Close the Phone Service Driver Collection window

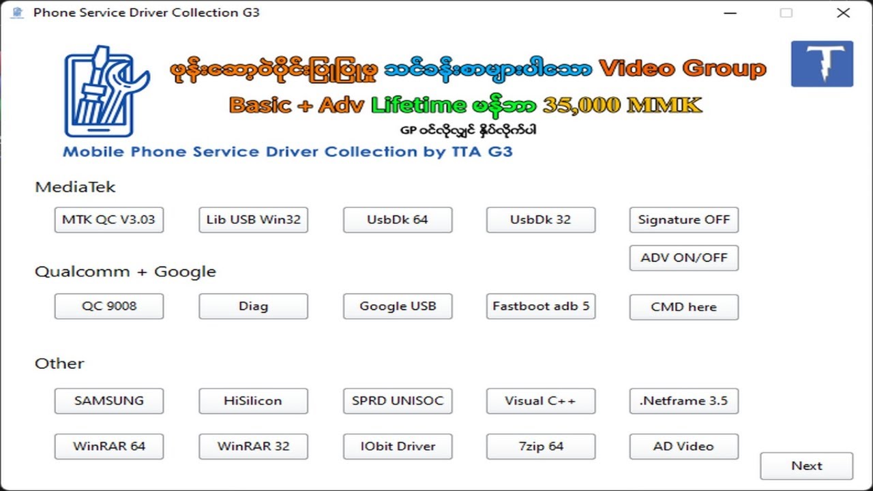(843, 12)
